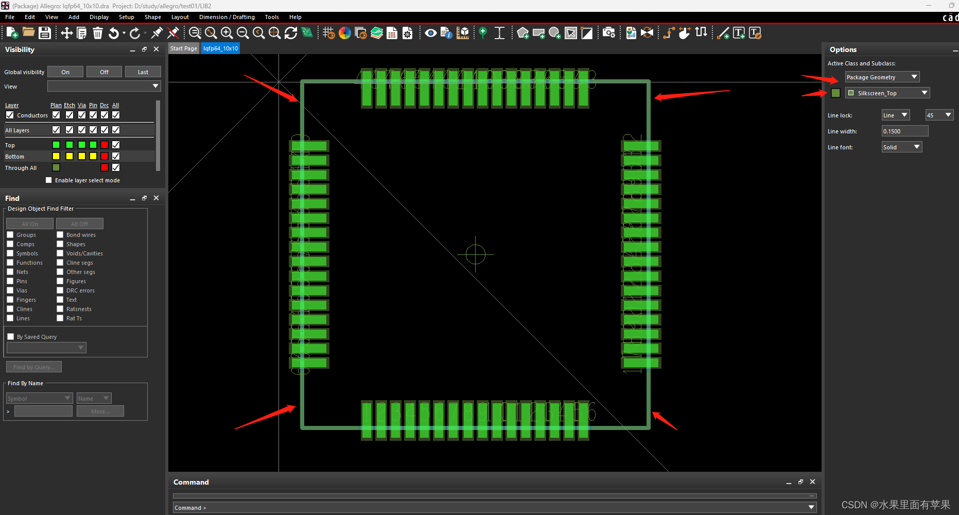Image resolution: width=959 pixels, height=515 pixels.
Task: Check the Shapes find filter checkbox
Action: tap(60, 244)
